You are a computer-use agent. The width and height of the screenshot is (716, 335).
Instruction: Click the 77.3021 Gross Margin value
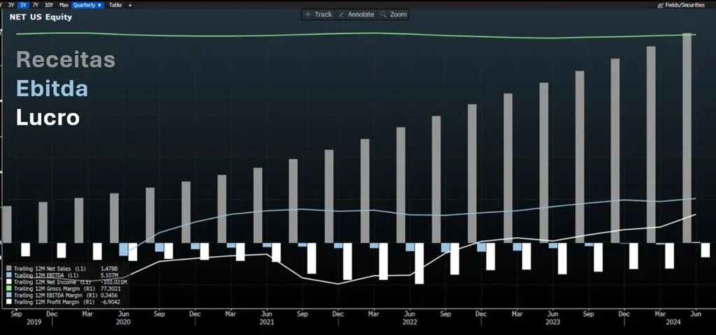110,289
